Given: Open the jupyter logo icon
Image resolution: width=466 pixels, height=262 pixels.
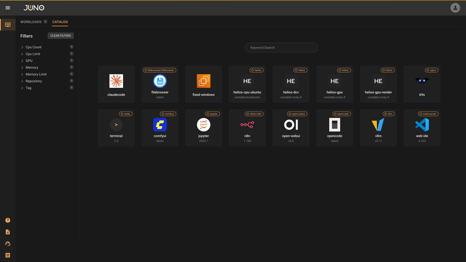Looking at the screenshot, I should coord(204,125).
